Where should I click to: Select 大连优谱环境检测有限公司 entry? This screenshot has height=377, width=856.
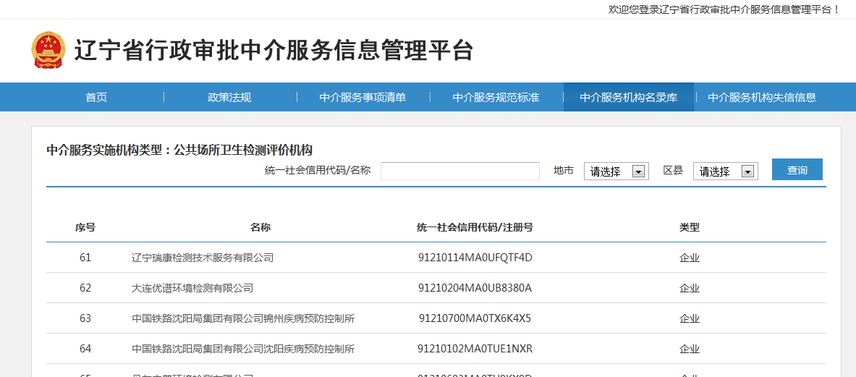click(192, 288)
